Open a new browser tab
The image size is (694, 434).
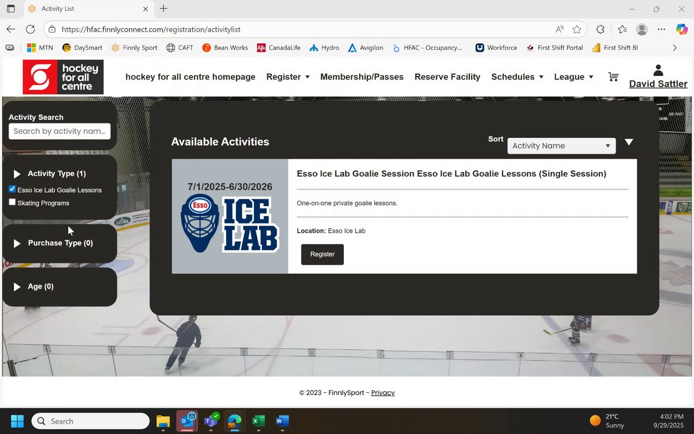click(x=163, y=9)
